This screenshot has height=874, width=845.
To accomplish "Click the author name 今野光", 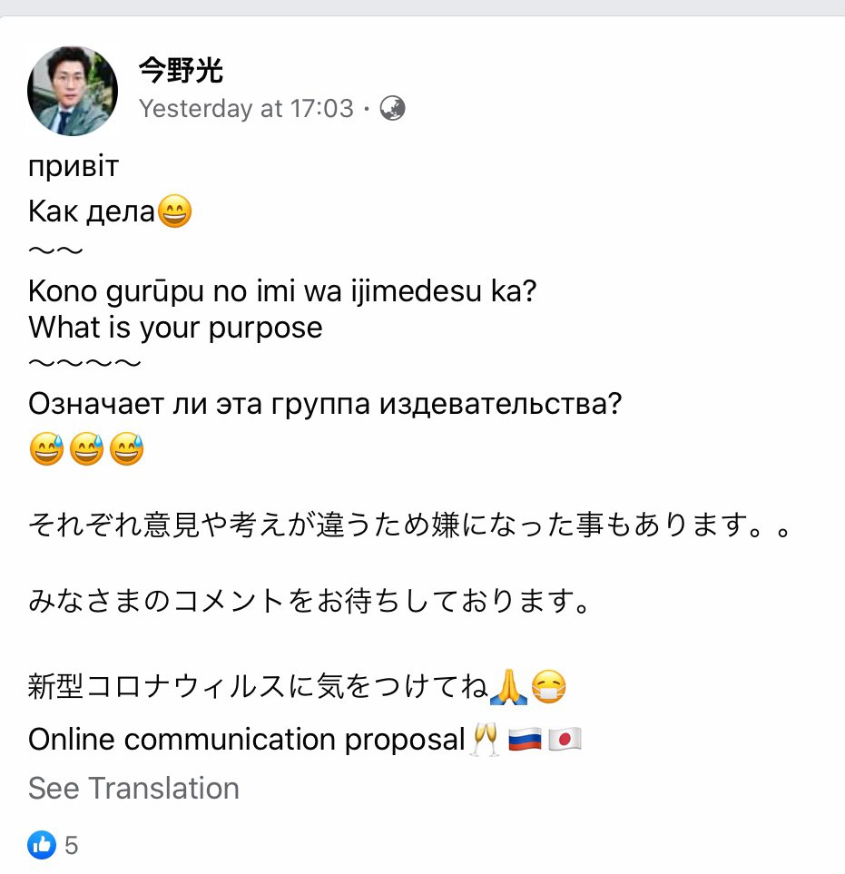I will [181, 69].
